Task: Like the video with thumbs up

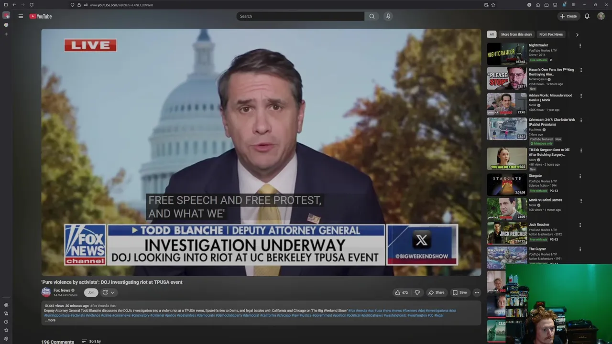Action: click(x=401, y=292)
